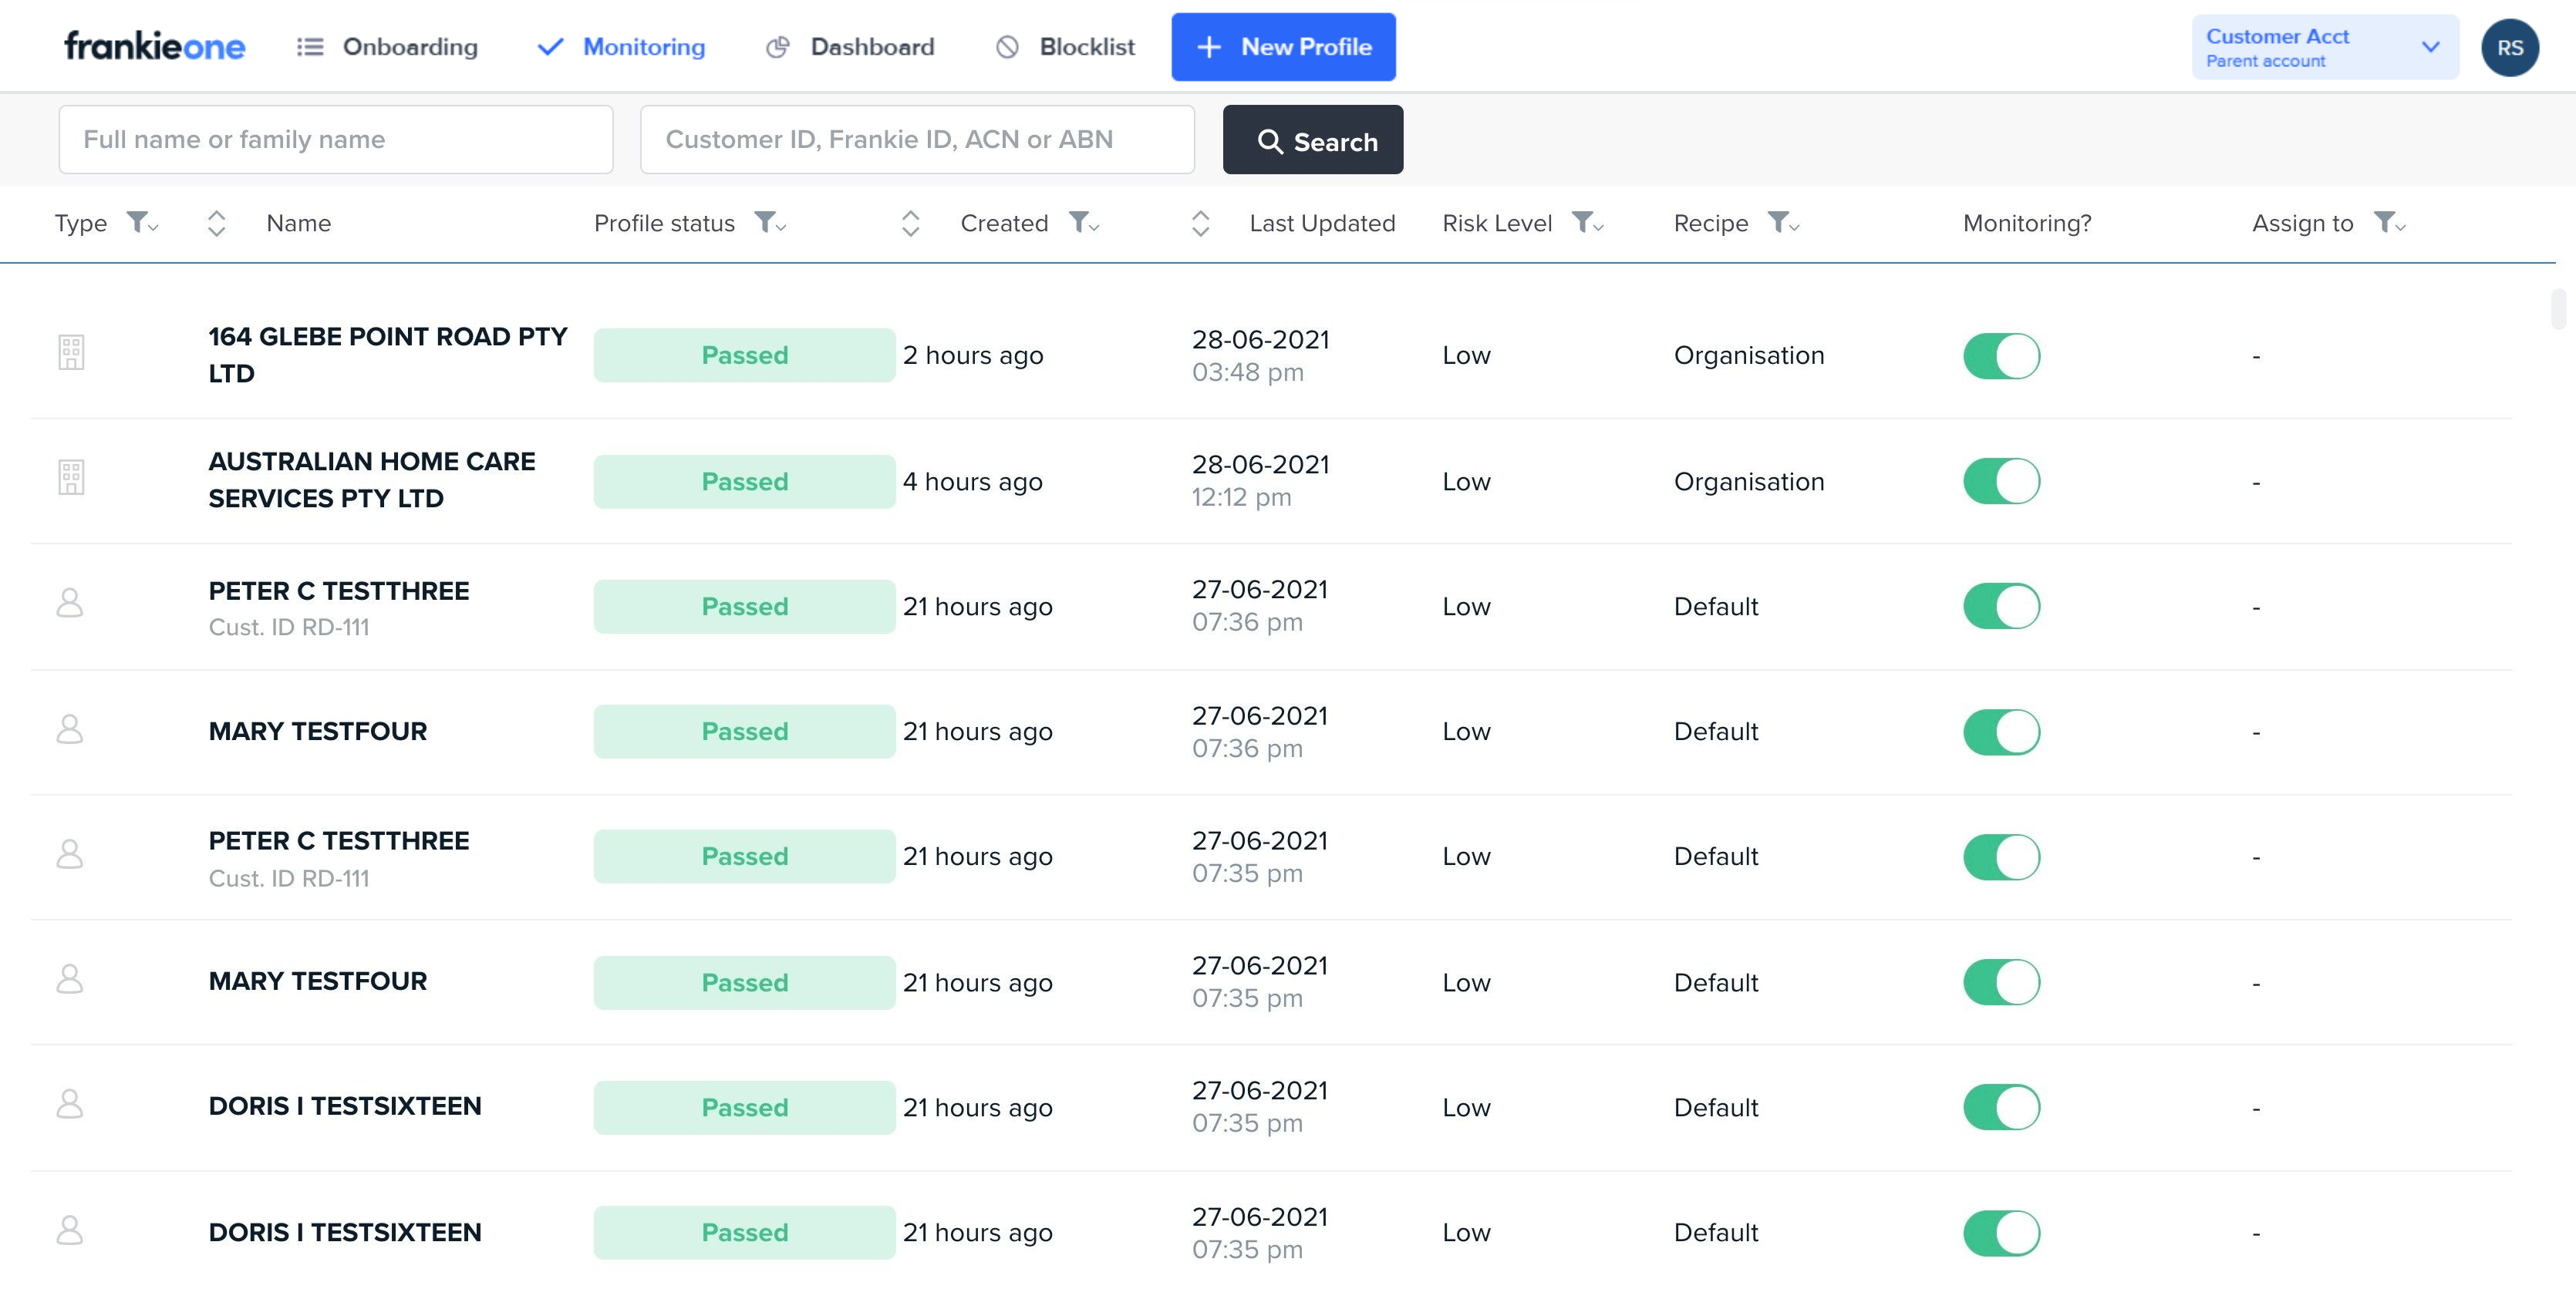Disable monitoring for 164 Glebe Point Road

tap(2001, 355)
